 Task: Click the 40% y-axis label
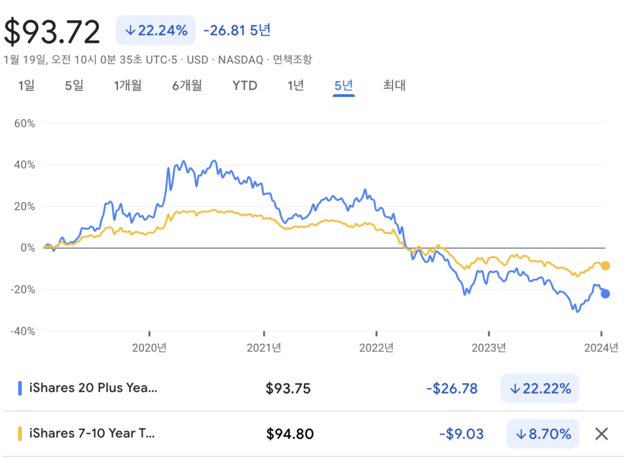25,165
